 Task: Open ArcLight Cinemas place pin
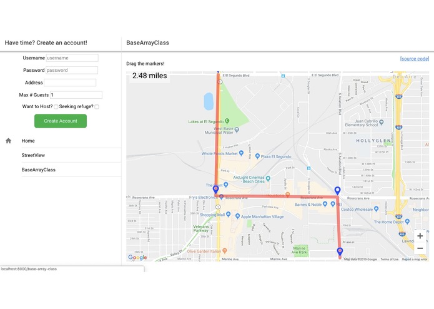tap(268, 179)
